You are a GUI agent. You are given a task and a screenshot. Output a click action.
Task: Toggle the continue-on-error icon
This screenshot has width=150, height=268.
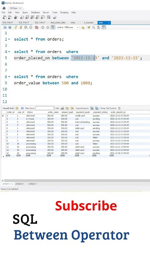pos(37,27)
